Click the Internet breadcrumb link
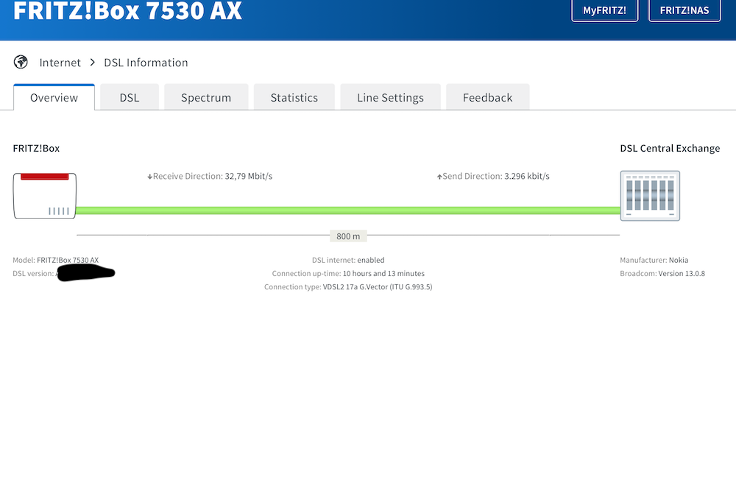The image size is (736, 494). (60, 63)
